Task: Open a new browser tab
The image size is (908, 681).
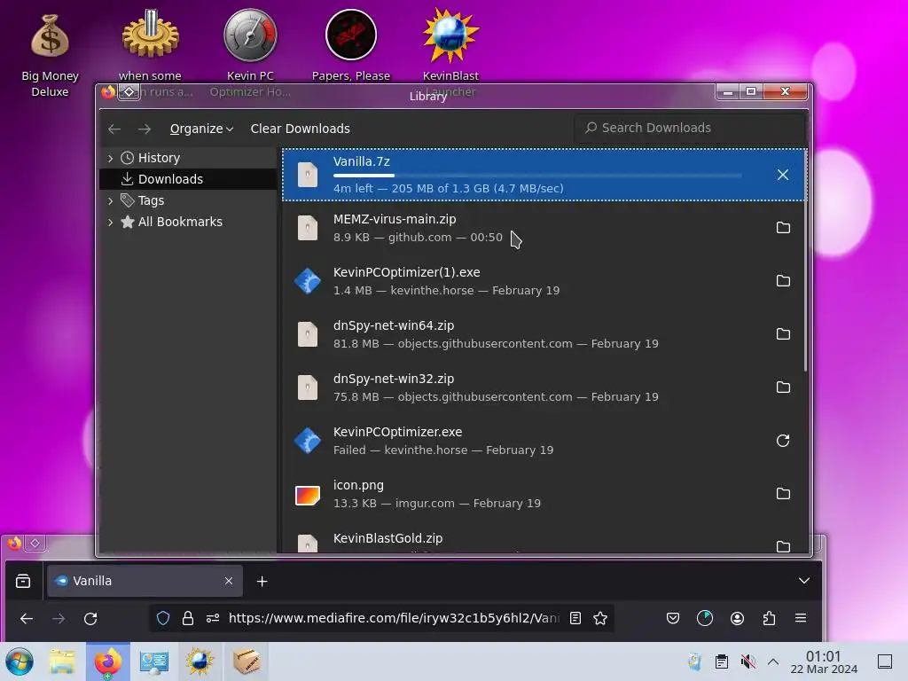Action: (262, 581)
